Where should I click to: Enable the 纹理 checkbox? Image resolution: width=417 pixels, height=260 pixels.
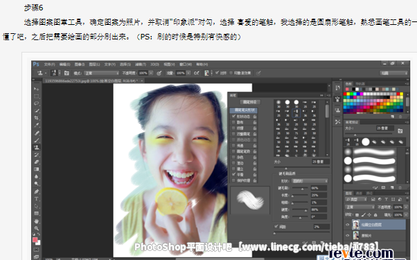point(233,128)
